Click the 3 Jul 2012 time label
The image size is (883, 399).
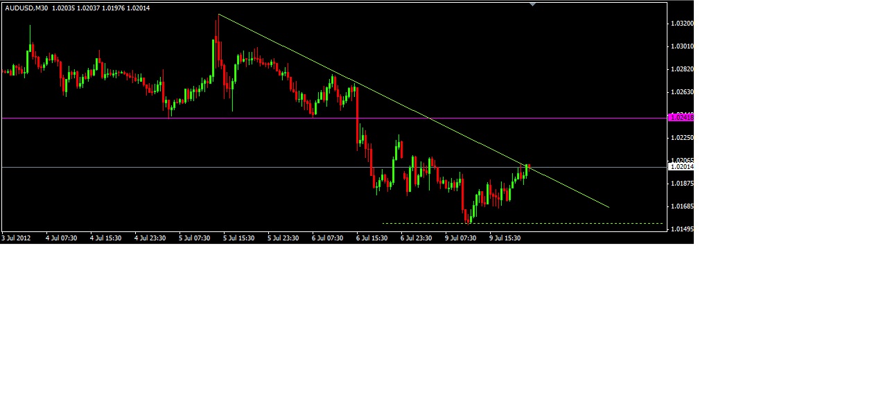tap(17, 238)
